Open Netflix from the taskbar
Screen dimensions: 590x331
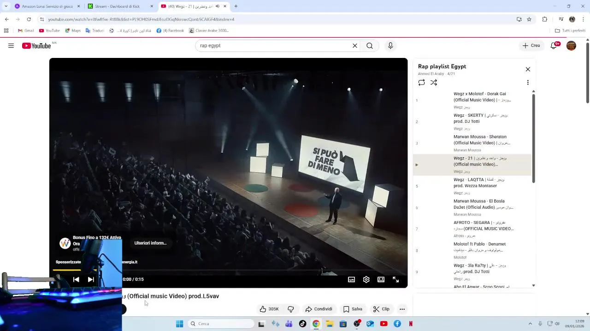(410, 324)
